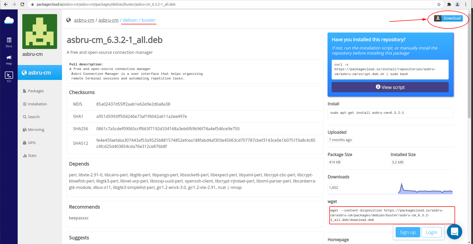Open the CLI terminal icon

click(9, 76)
